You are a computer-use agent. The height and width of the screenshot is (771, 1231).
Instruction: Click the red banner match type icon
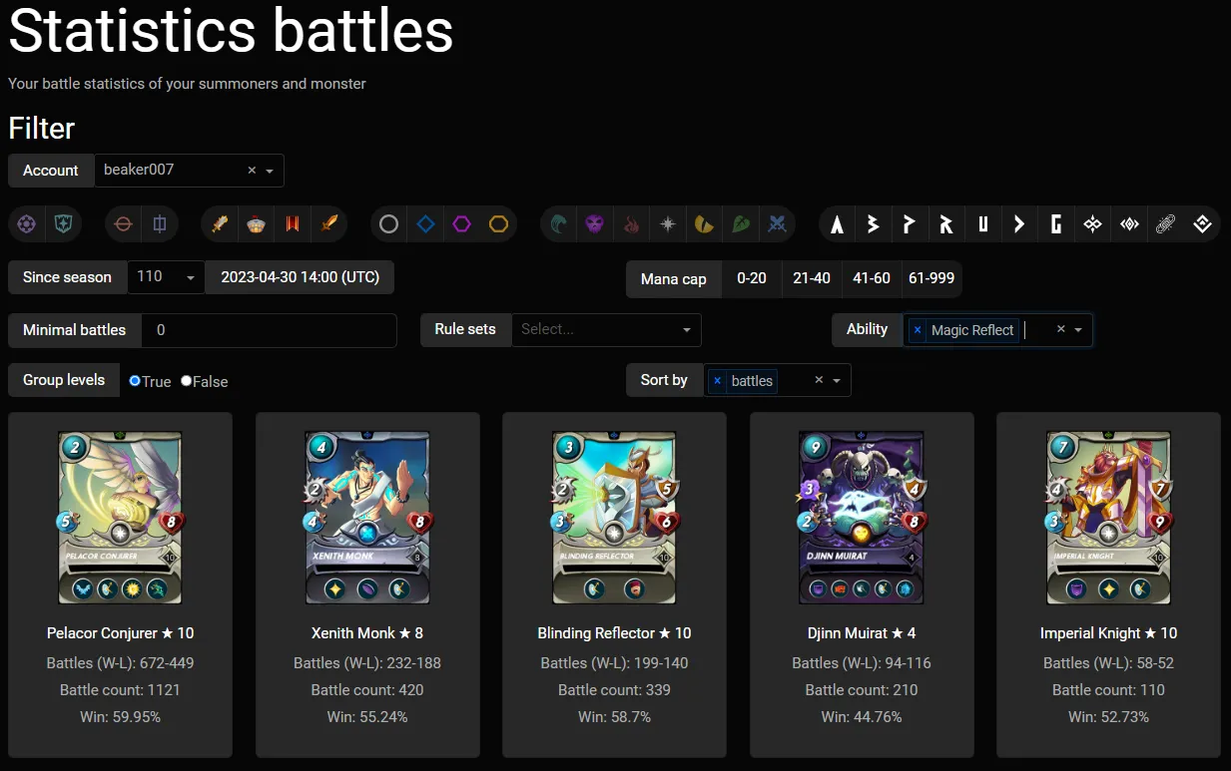[293, 224]
